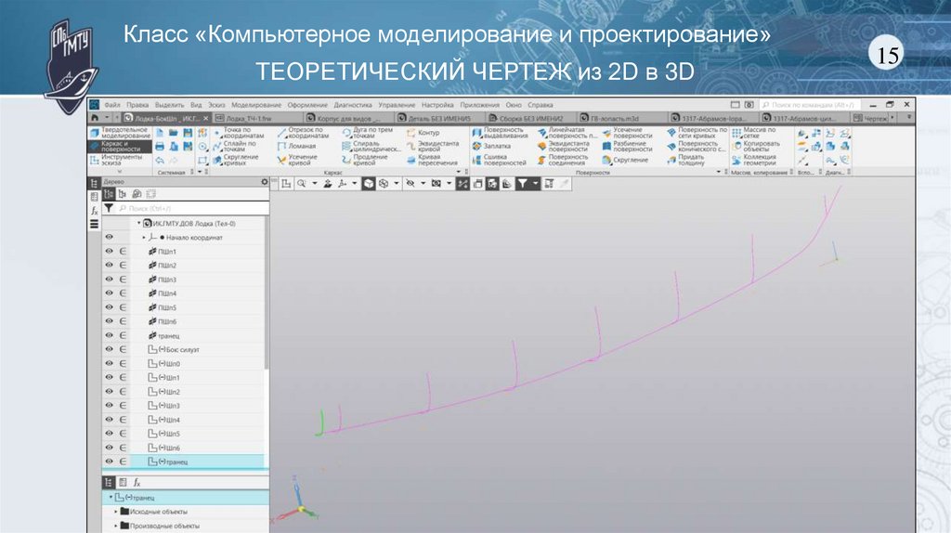Hide the ПШп5 tree item
The width and height of the screenshot is (951, 533).
[110, 306]
